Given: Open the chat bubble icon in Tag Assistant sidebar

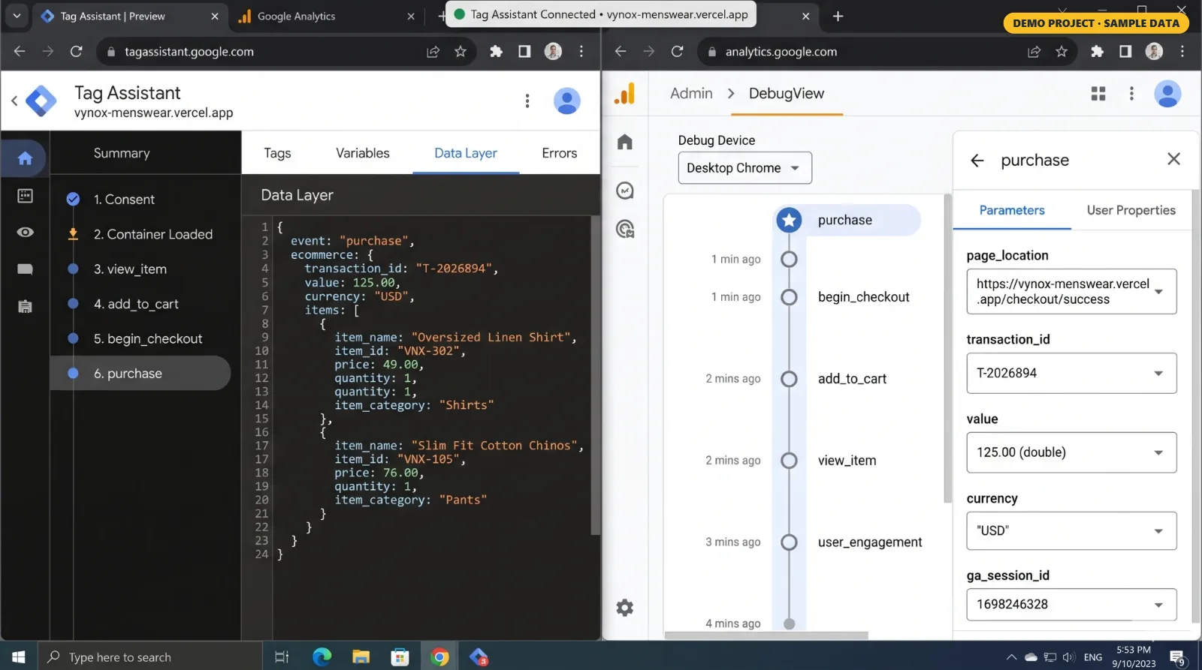Looking at the screenshot, I should pos(25,269).
